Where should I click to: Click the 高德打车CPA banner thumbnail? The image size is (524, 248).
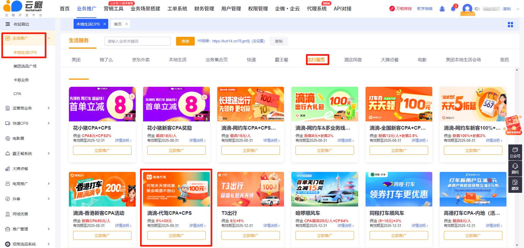point(473,189)
